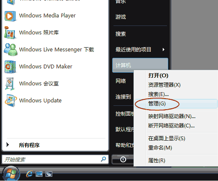The image size is (218, 181).
Task: Choose 资源管理器(X) from the context menu
Action: click(164, 85)
